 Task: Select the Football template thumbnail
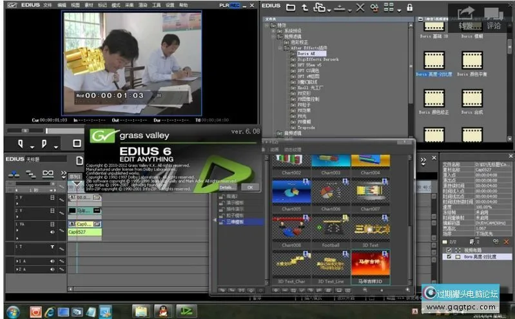click(x=331, y=228)
